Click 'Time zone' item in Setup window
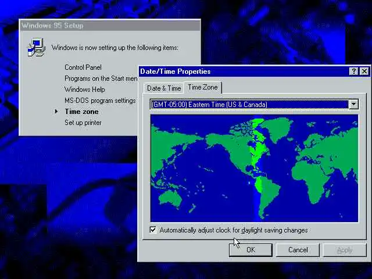Viewport: 372px width, 279px height. pyautogui.click(x=81, y=112)
